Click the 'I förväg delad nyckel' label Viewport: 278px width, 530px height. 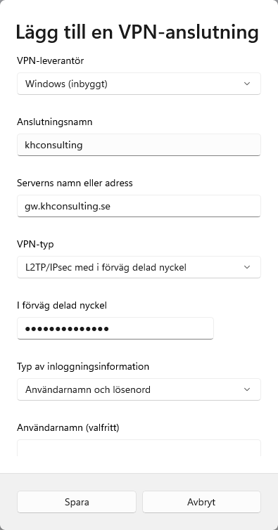click(62, 306)
